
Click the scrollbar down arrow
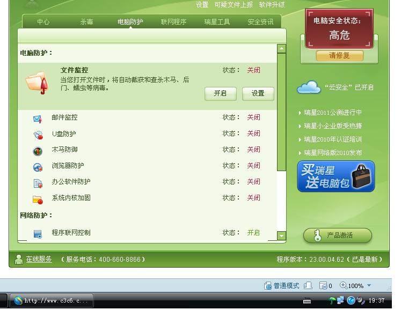coord(282,235)
